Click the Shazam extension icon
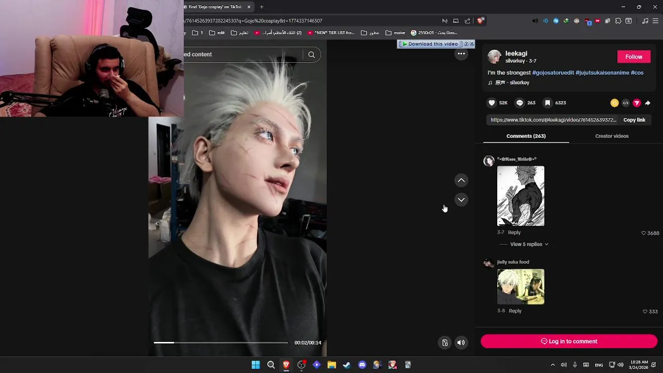Screen dimensions: 663x373 coord(556,21)
